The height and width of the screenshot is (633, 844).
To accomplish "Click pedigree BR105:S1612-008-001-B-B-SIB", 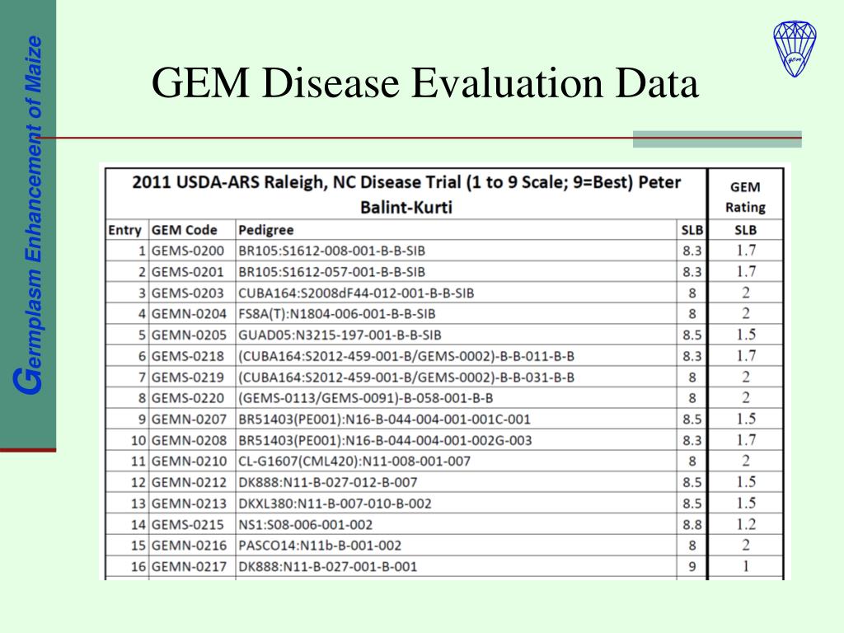I will (x=331, y=251).
